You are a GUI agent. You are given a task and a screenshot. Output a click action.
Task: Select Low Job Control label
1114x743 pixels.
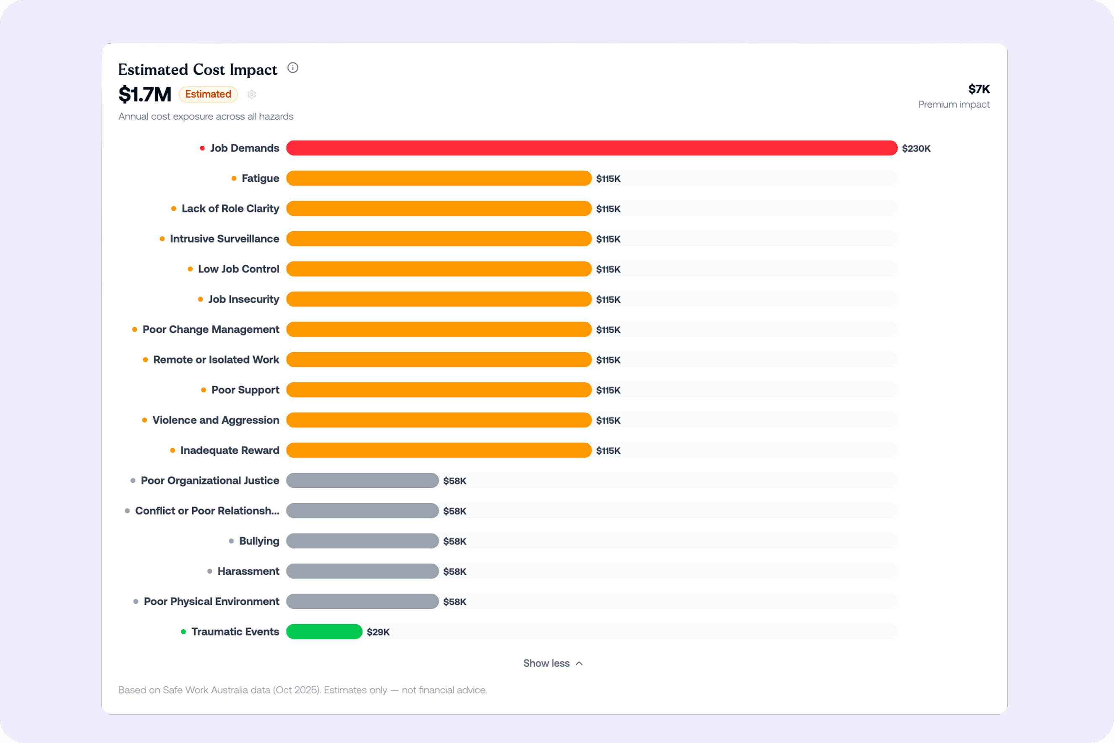click(239, 269)
